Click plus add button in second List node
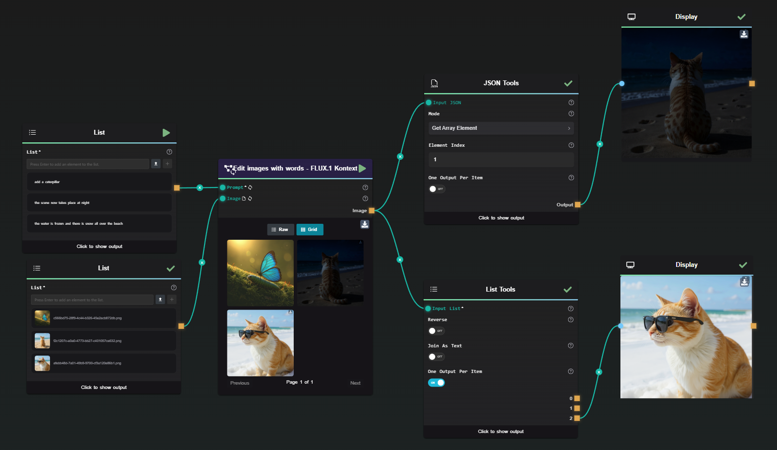This screenshot has height=450, width=777. coord(172,299)
